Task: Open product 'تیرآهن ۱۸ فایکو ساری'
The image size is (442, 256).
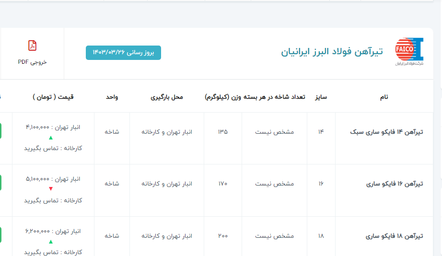Action: pyautogui.click(x=395, y=236)
